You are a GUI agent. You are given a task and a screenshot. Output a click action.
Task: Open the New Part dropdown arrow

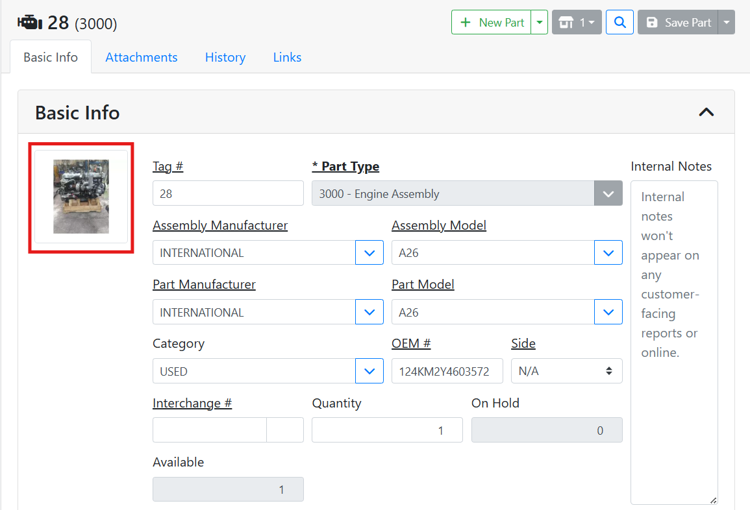click(539, 23)
